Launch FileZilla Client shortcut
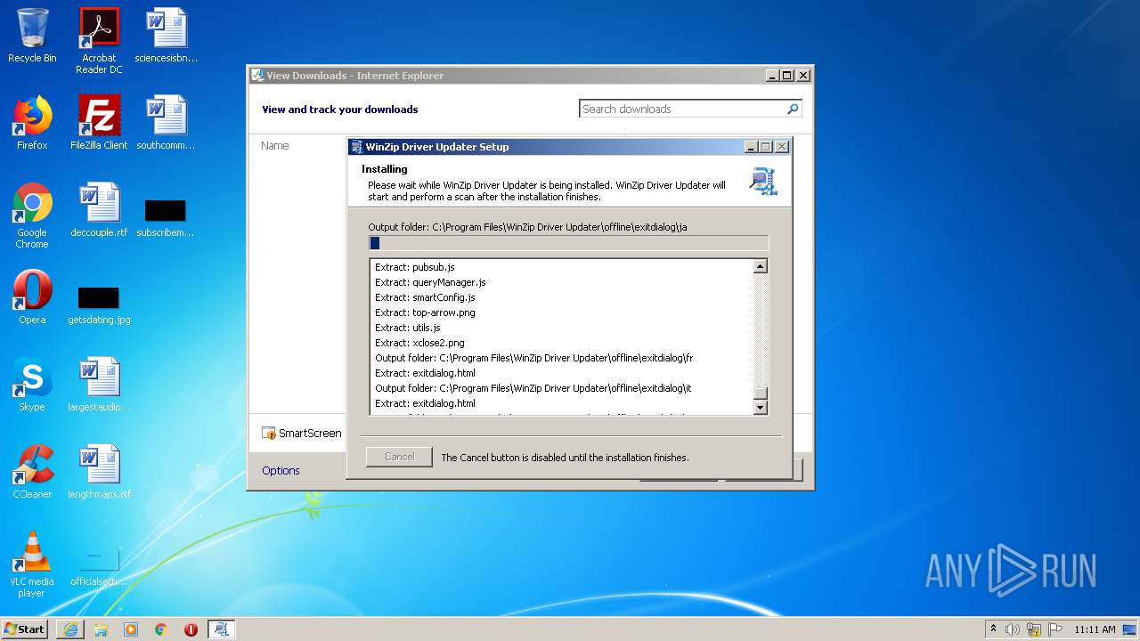This screenshot has height=641, width=1140. point(99,123)
